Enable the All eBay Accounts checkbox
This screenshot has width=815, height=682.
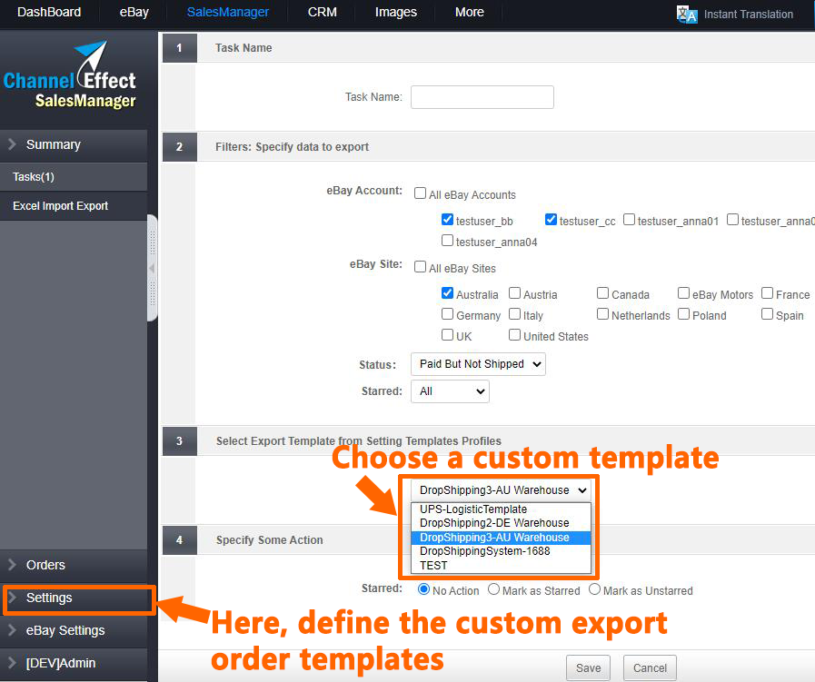pos(420,193)
